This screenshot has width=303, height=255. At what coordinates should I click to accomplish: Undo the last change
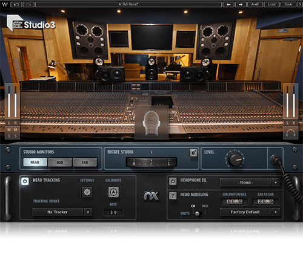tap(16, 4)
